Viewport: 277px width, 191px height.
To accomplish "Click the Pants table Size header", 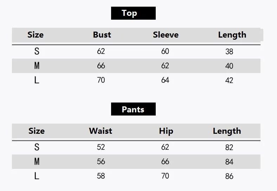I will (37, 131).
